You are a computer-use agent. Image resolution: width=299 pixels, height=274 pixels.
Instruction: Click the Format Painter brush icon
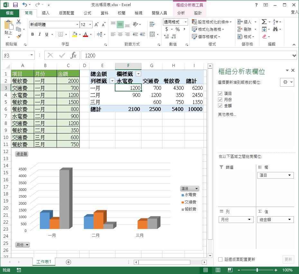[19, 37]
